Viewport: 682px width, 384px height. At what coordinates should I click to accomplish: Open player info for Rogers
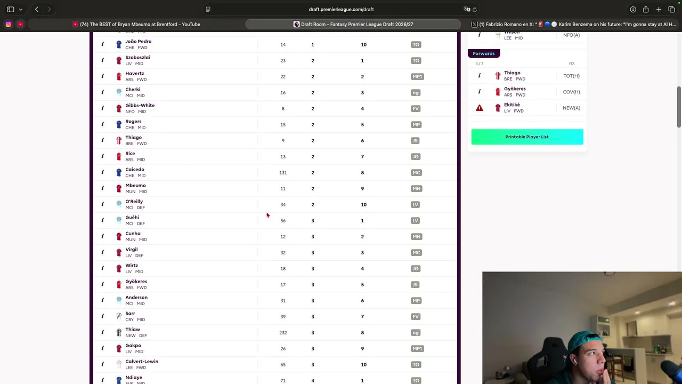(x=102, y=124)
